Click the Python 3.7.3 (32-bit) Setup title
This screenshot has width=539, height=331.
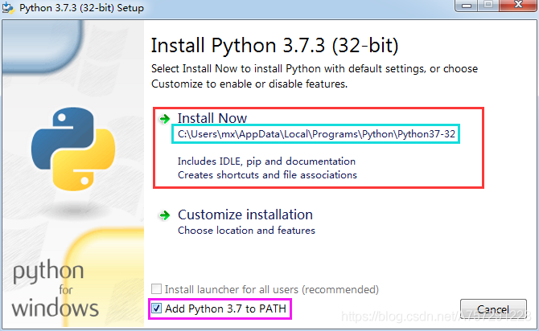tap(81, 7)
